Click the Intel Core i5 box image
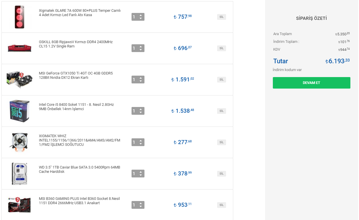 click(x=19, y=111)
